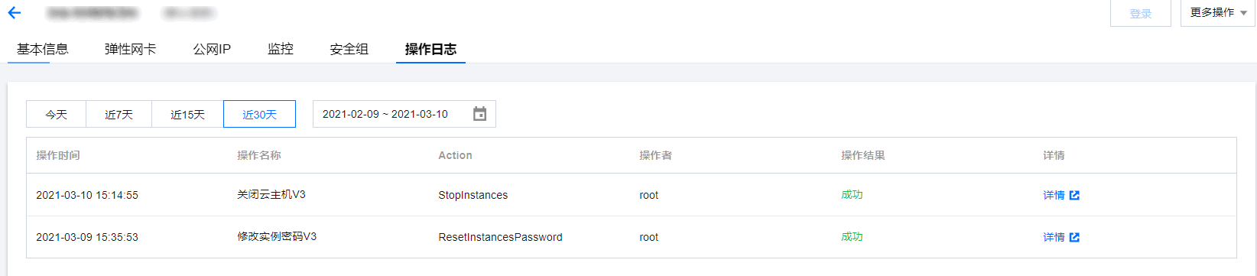Filter logs by 今天
Viewport: 1257px width, 276px height.
coord(56,114)
